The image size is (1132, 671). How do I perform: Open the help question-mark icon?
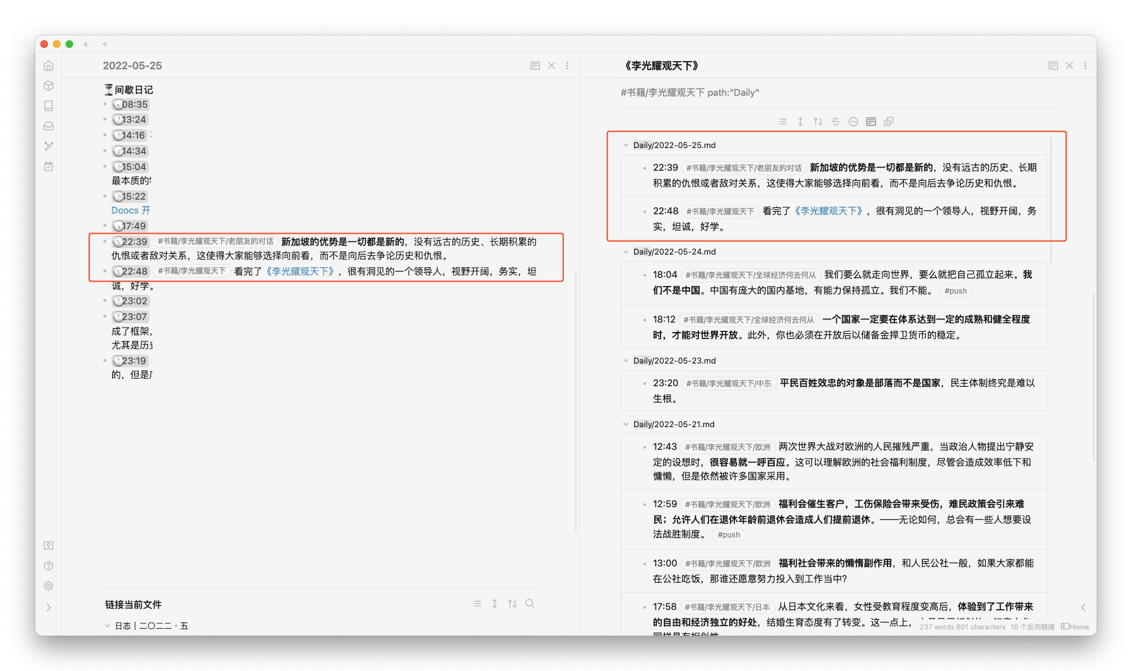click(x=49, y=566)
